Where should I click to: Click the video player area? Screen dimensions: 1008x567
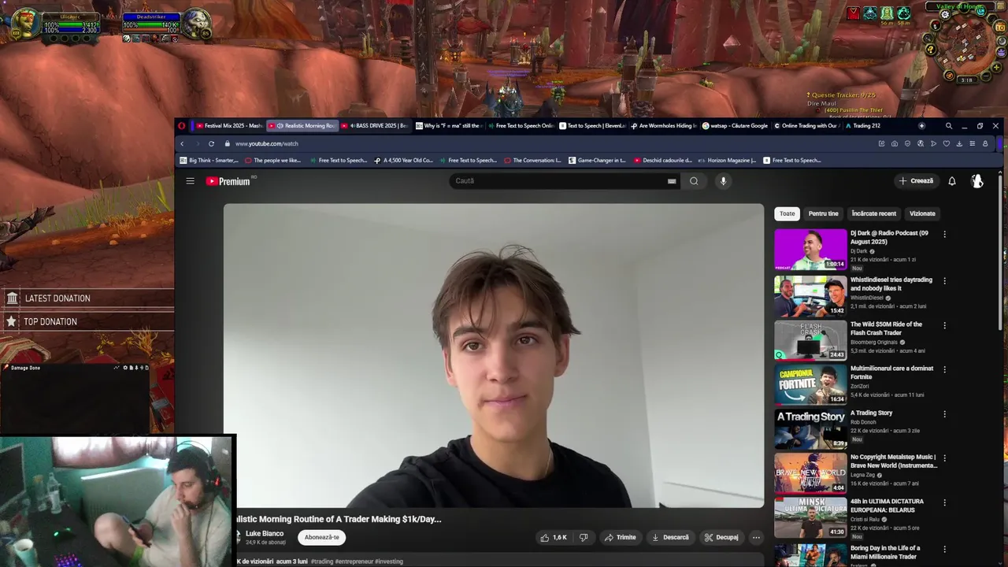494,355
